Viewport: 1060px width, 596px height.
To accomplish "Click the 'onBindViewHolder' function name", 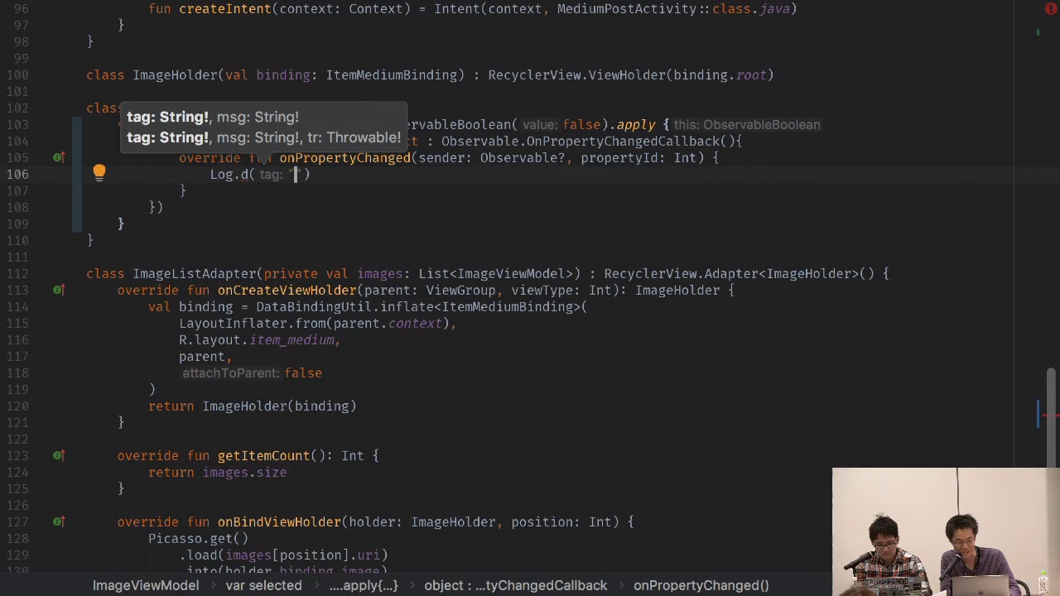I will point(279,521).
